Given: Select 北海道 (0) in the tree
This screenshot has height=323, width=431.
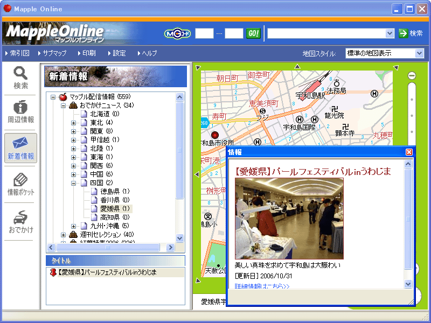Looking at the screenshot, I should [105, 114].
